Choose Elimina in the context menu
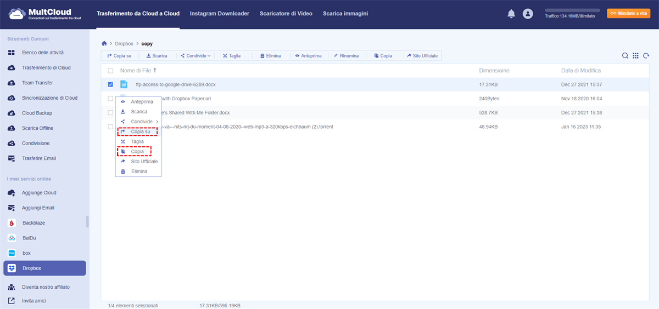Screen dimensions: 659x309 tap(138, 171)
